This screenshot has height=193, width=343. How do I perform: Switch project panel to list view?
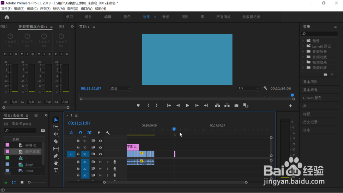(x=14, y=182)
